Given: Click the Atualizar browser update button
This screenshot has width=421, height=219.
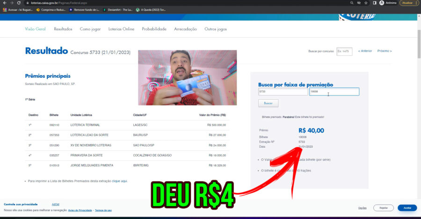Looking at the screenshot, I should click(x=407, y=3).
